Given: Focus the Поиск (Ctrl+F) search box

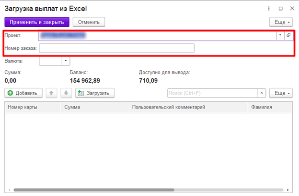Looking at the screenshot, I should tap(212, 93).
